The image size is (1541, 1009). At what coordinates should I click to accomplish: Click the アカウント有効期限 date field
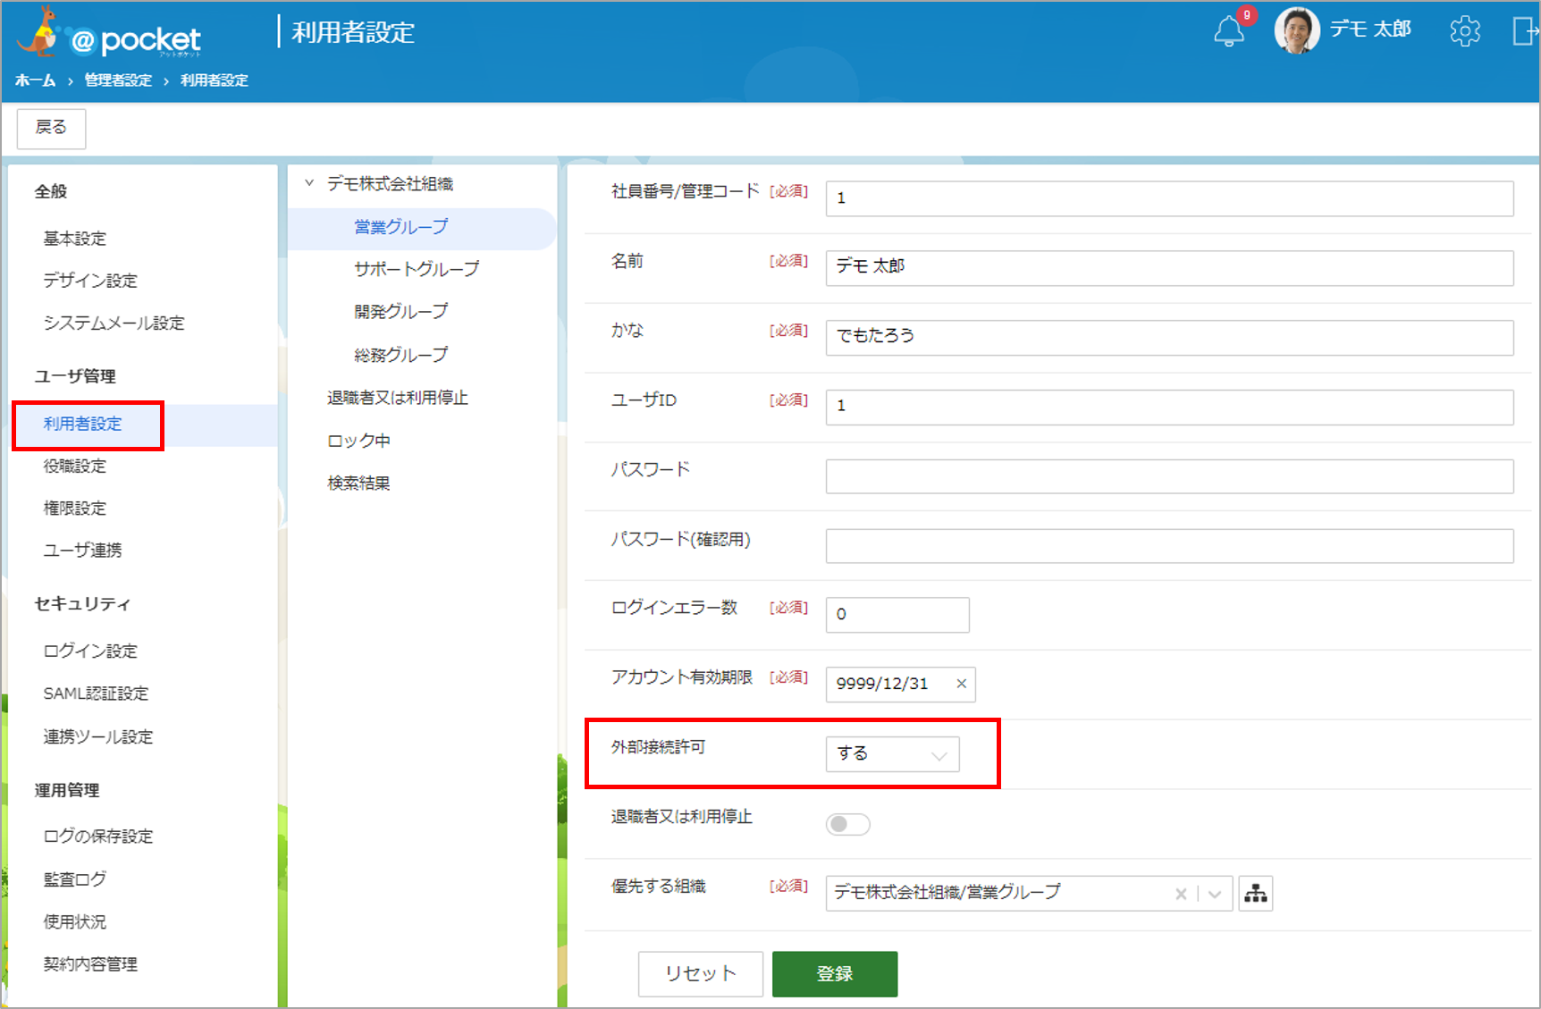coord(900,685)
